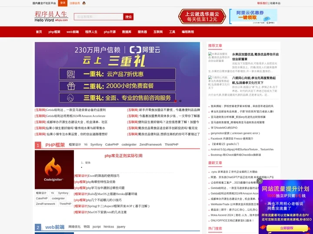Open sidebar link 【安卓笔记】gradle入门
The image size is (313, 234).
[x=225, y=144]
